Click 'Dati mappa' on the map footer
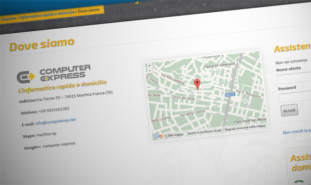Image resolution: width=311 pixels, height=185 pixels. pos(176,135)
